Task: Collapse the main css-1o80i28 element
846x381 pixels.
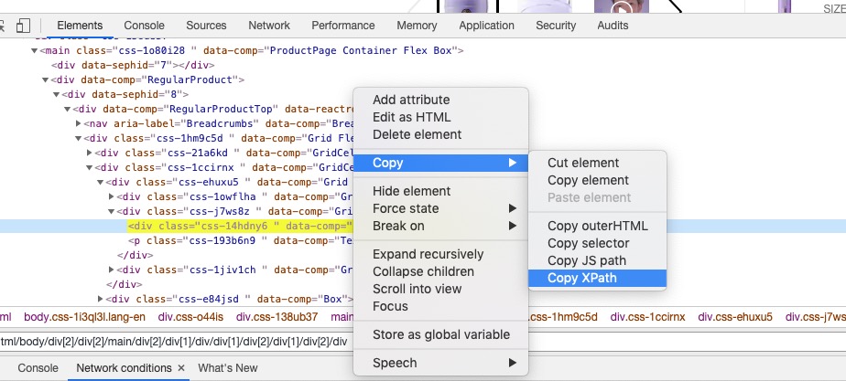Action: 35,51
